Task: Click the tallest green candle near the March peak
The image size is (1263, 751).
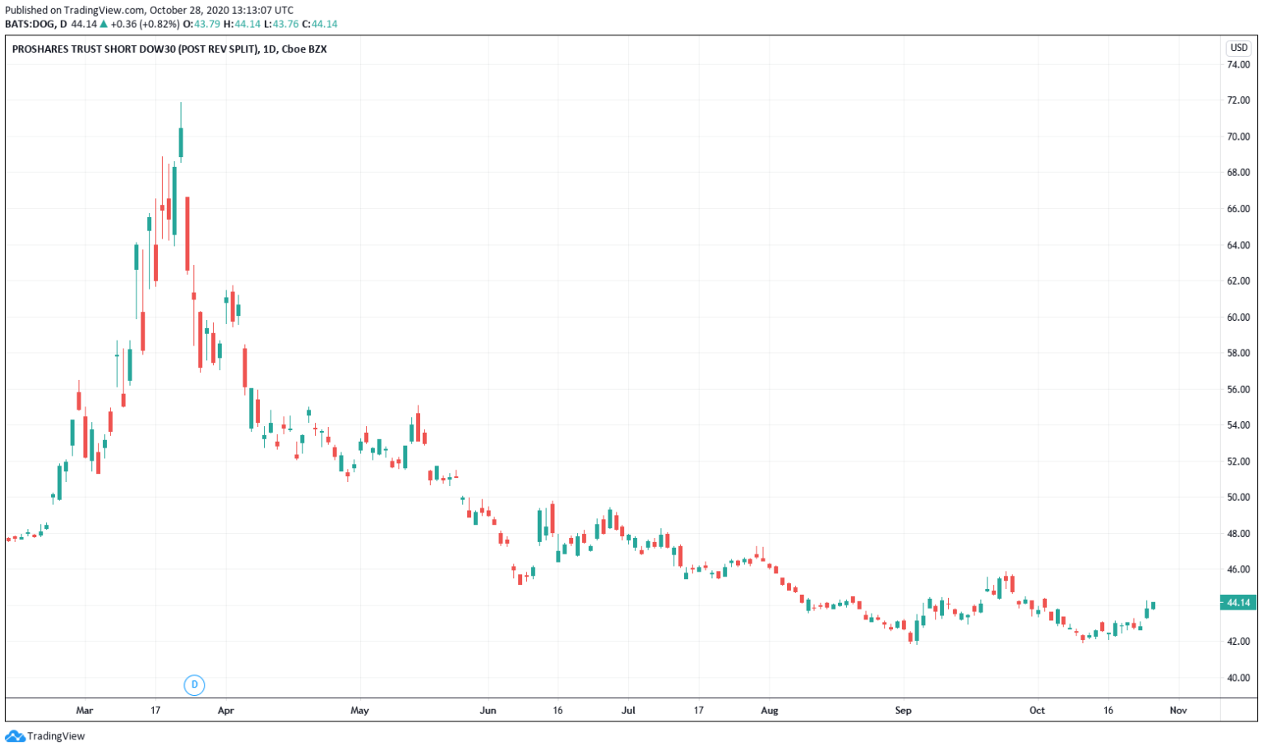Action: coord(181,140)
